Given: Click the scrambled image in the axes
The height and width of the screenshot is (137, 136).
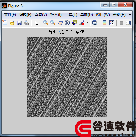Looking at the screenshot, I should click(x=67, y=77).
